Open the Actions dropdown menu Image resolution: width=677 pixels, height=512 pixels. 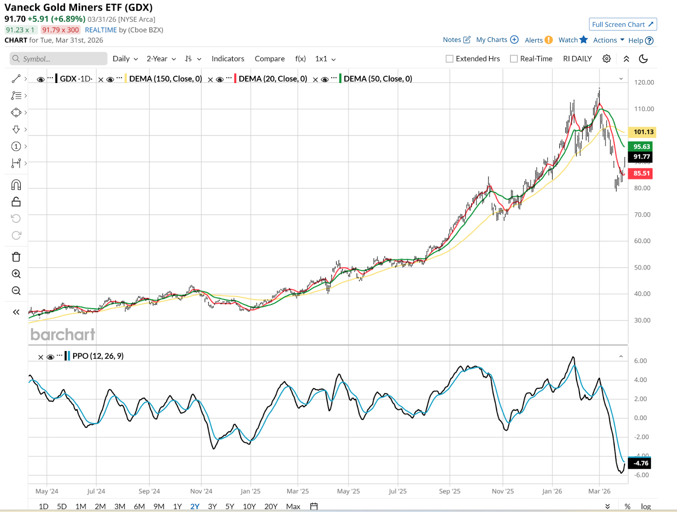[608, 40]
